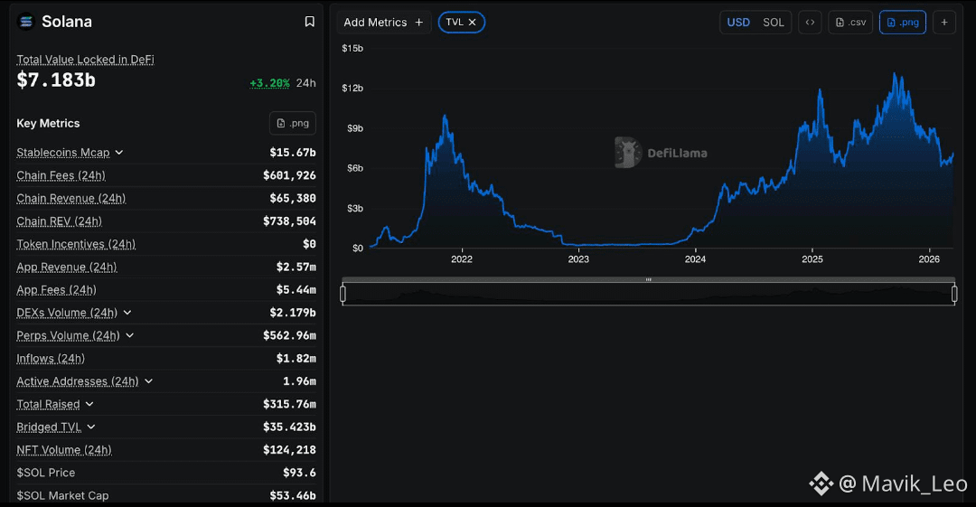Open the embed code icon button
Image resolution: width=976 pixels, height=507 pixels.
point(810,23)
